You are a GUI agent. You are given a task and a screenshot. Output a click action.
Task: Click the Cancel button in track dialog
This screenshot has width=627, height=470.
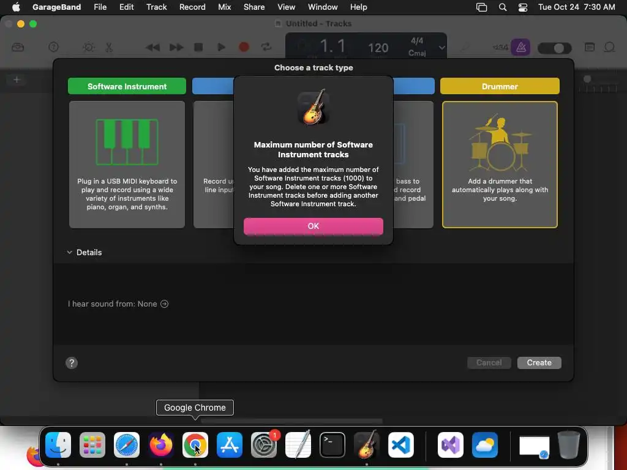click(x=489, y=362)
